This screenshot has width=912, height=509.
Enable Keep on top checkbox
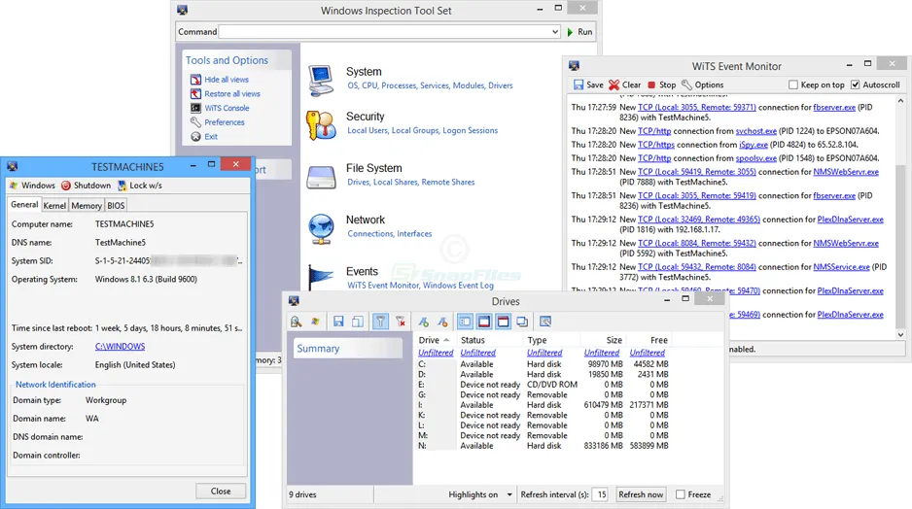pos(792,85)
